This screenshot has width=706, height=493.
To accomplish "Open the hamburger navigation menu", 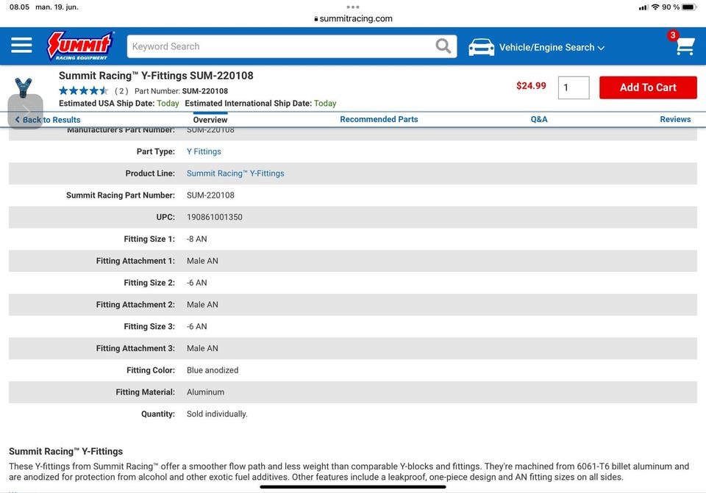I will [x=21, y=46].
